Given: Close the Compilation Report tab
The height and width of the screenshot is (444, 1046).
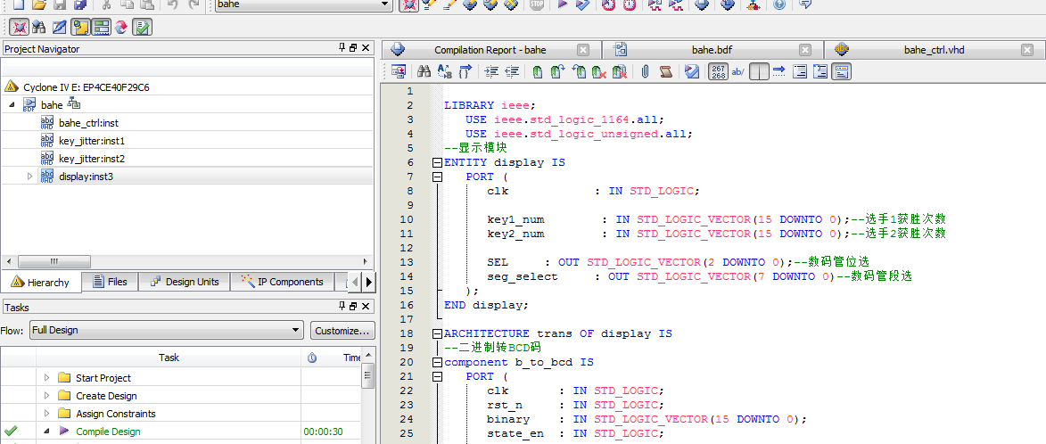Looking at the screenshot, I should (583, 50).
